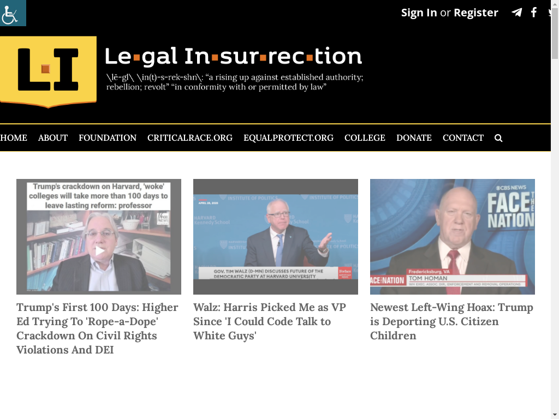Click the Sign In link

pos(419,13)
